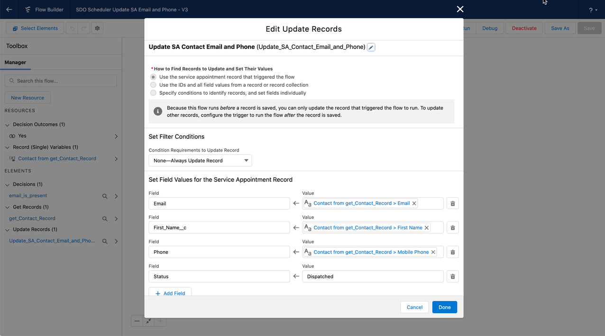Select specify conditions to identify records
Image resolution: width=605 pixels, height=336 pixels.
click(153, 92)
